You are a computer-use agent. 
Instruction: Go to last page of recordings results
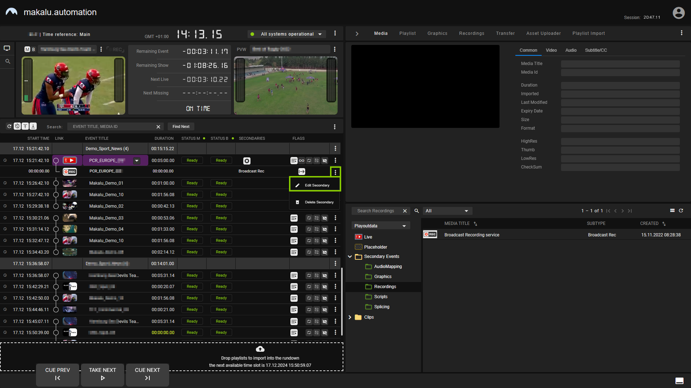click(630, 211)
